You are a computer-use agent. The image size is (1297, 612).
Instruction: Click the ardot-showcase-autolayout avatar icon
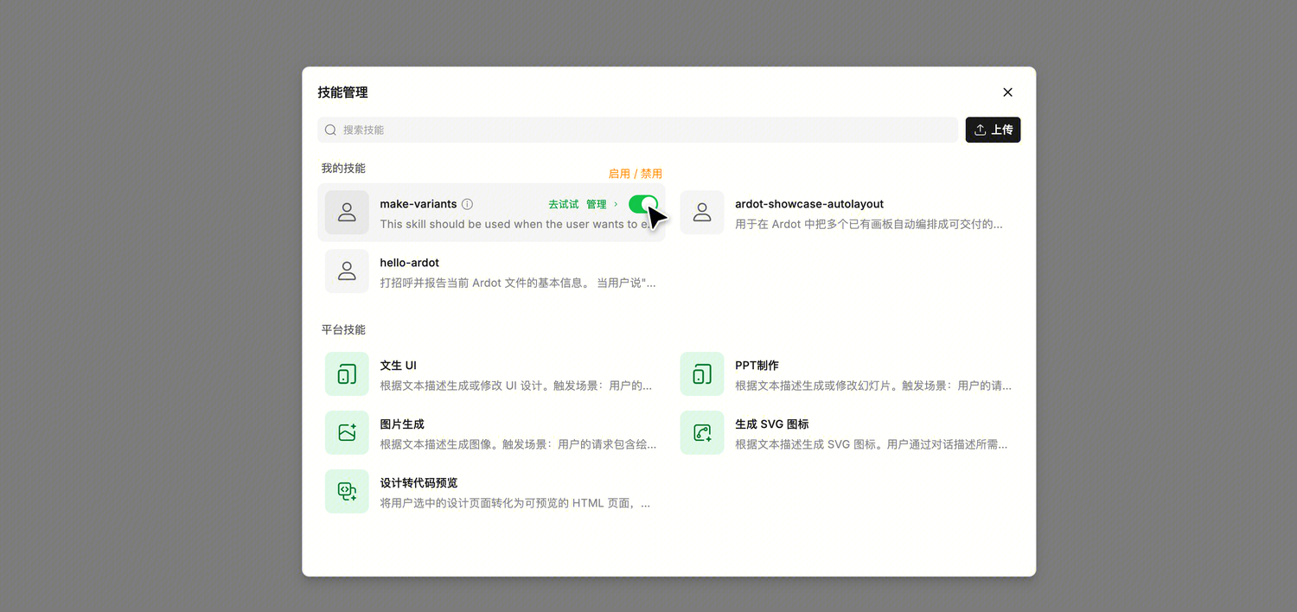click(702, 213)
